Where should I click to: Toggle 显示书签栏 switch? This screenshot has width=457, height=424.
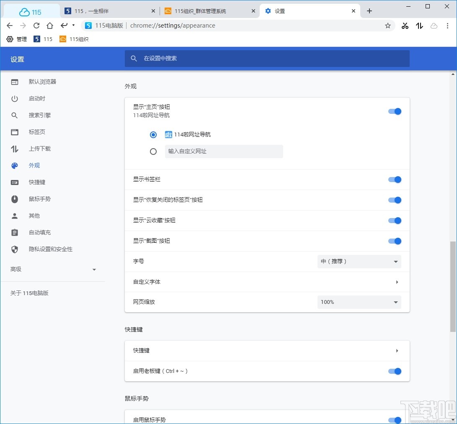click(x=395, y=180)
